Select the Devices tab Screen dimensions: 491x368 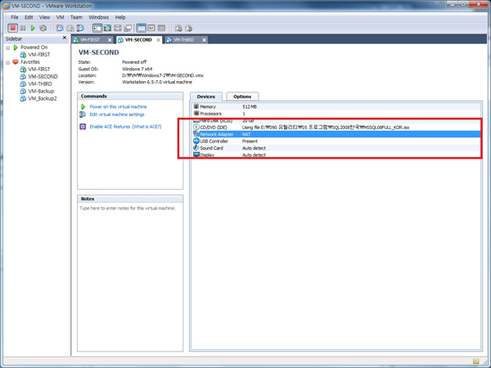(x=206, y=96)
